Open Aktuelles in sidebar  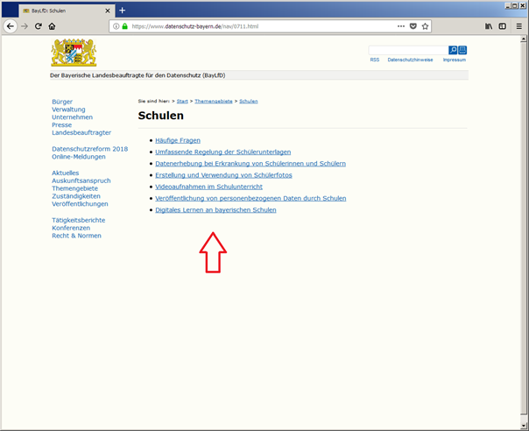[x=65, y=173]
